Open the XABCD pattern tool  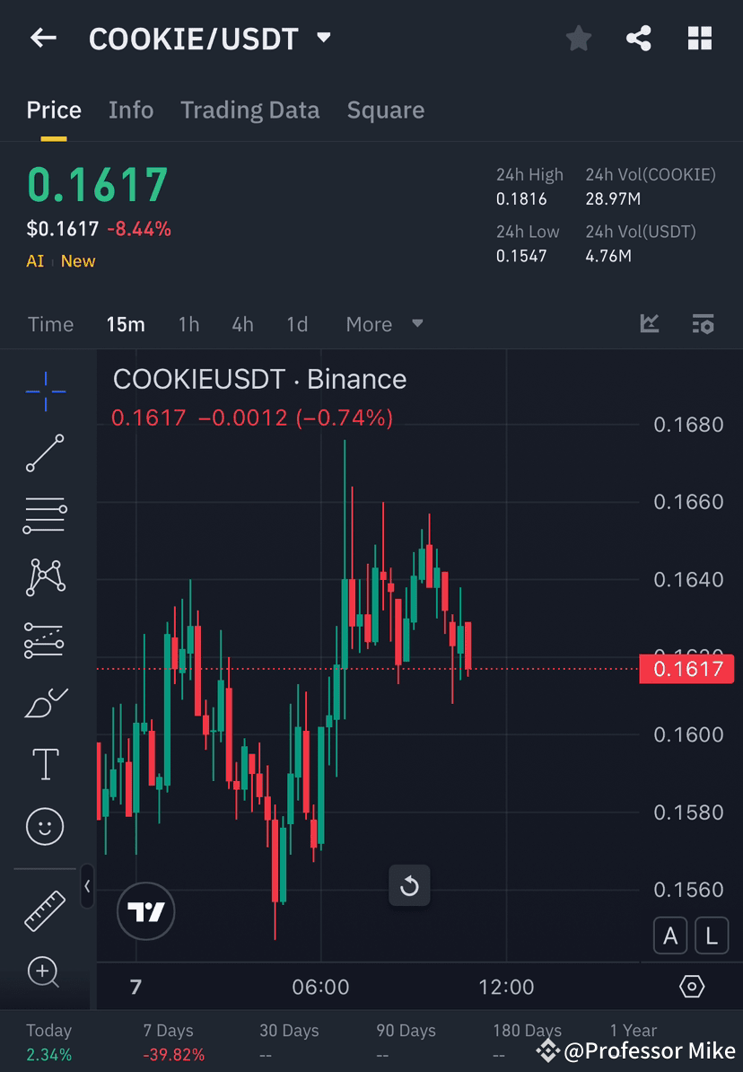[45, 577]
